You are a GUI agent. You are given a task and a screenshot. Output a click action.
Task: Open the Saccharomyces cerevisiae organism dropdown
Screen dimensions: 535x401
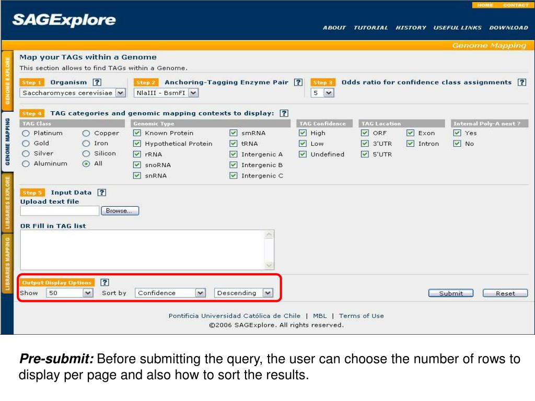coord(73,93)
